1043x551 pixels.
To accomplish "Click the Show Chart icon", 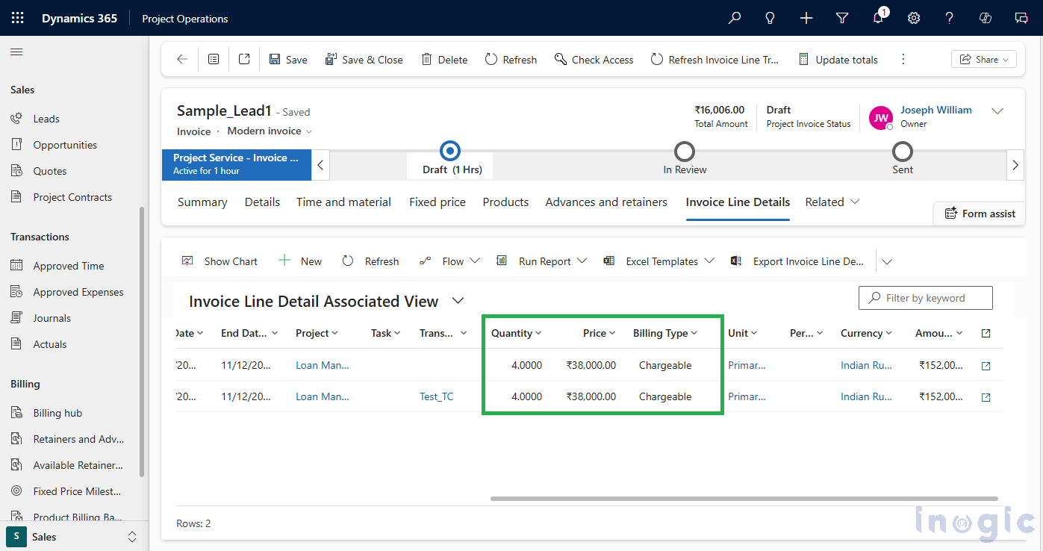I will tap(188, 261).
